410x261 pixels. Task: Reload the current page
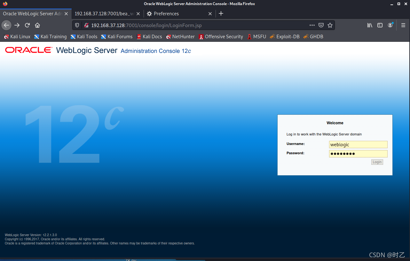pos(27,25)
